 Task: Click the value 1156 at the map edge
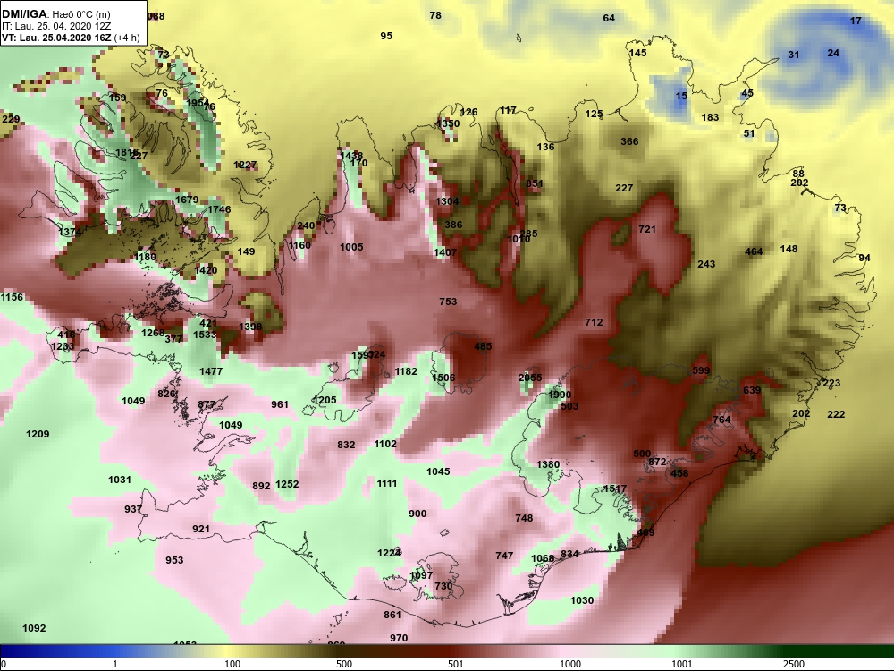(x=12, y=297)
